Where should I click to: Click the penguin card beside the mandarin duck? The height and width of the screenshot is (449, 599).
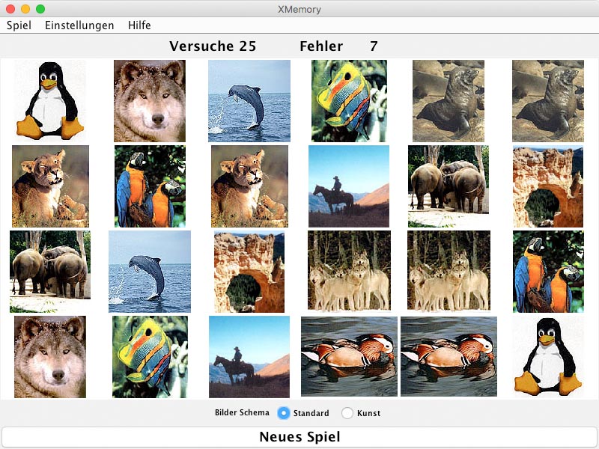point(548,357)
